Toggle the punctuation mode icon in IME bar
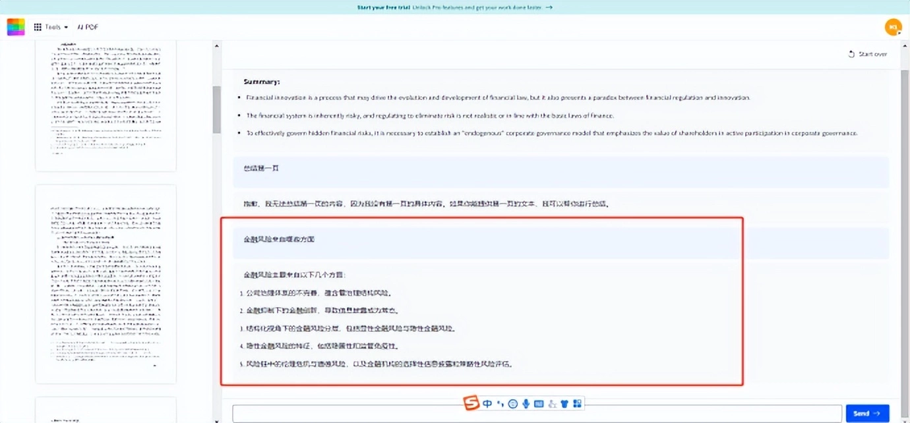This screenshot has width=910, height=423. pos(501,404)
